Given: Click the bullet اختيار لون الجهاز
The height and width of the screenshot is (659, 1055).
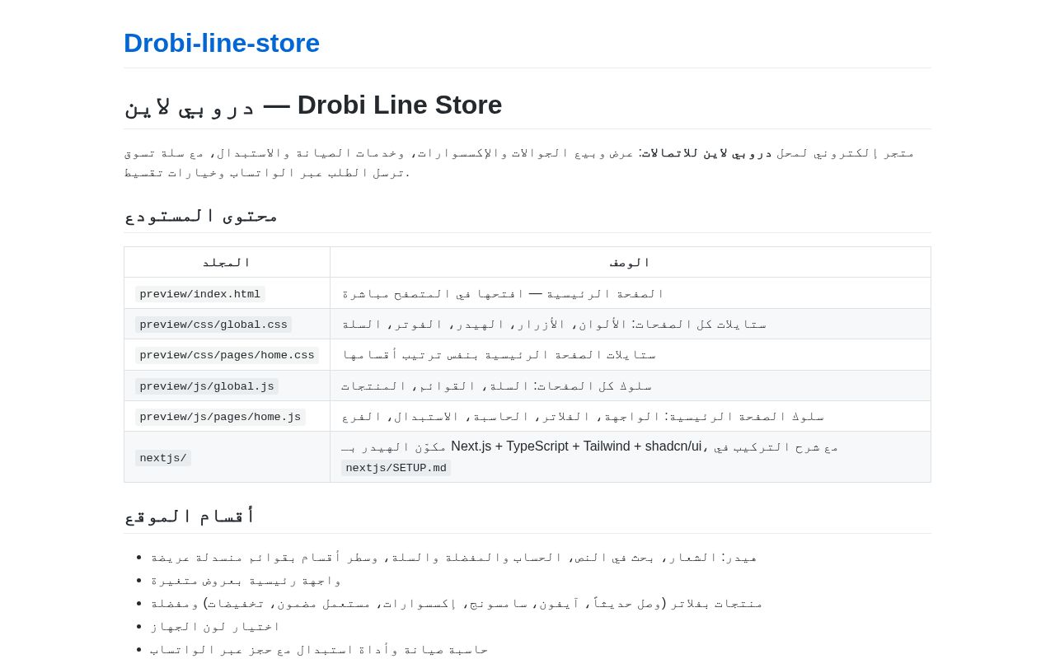Looking at the screenshot, I should (215, 626).
